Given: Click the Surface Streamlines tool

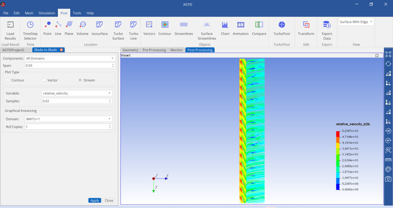Looking at the screenshot, I should point(207,30).
